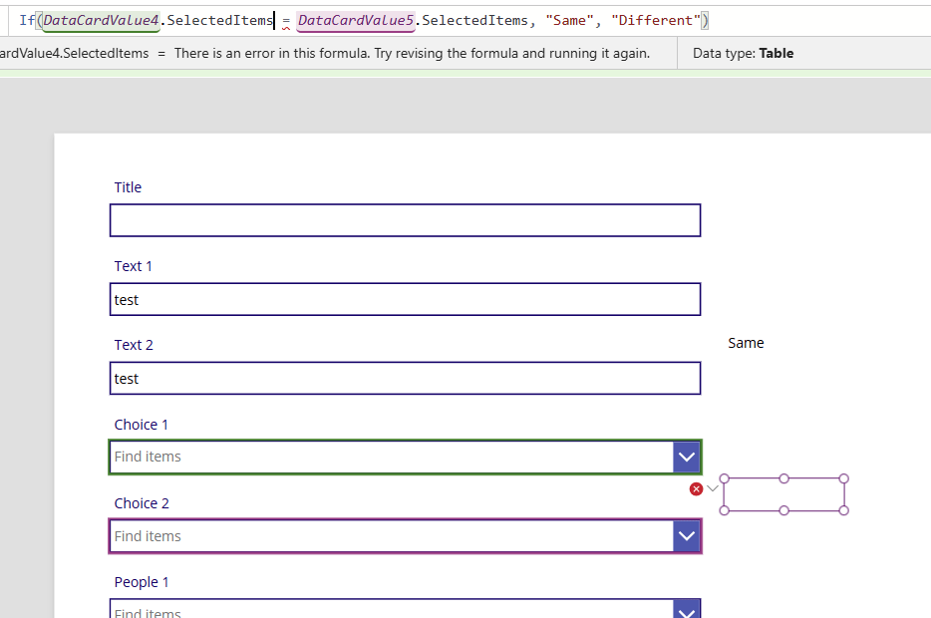The image size is (931, 618).
Task: Click DataCardValue4 in the formula bar
Action: tap(101, 20)
